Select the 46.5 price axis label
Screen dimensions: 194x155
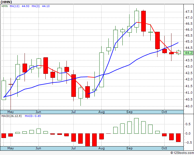point(189,24)
